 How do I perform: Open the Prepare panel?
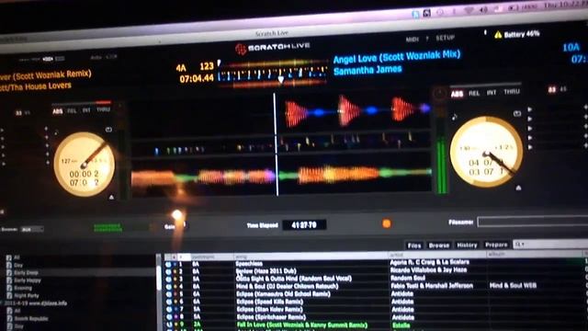[x=496, y=245]
